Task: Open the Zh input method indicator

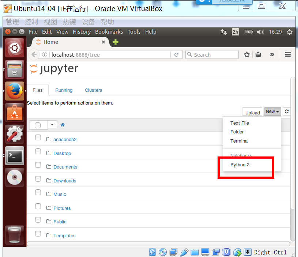Action: [x=235, y=32]
